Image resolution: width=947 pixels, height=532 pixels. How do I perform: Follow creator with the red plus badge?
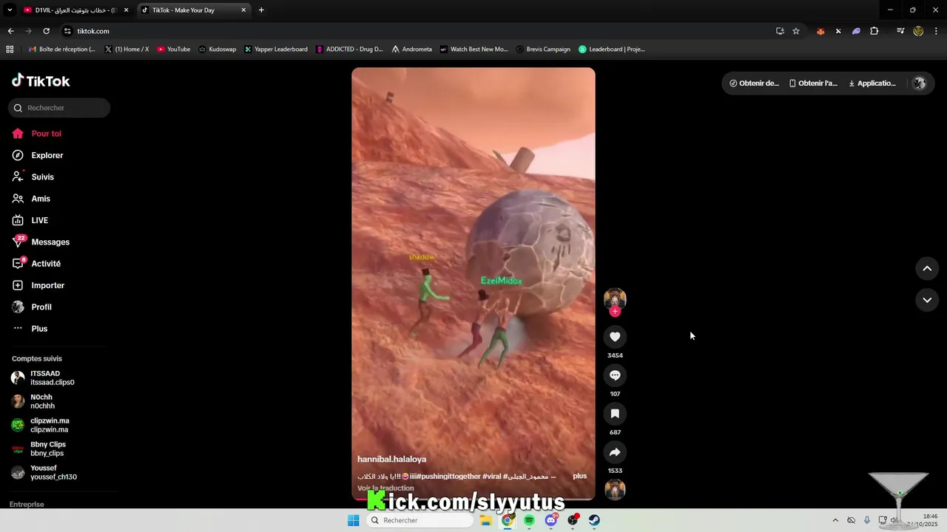tap(615, 312)
